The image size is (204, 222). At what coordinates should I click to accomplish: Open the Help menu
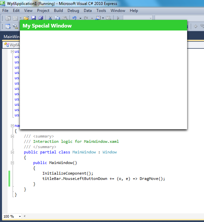click(x=134, y=11)
